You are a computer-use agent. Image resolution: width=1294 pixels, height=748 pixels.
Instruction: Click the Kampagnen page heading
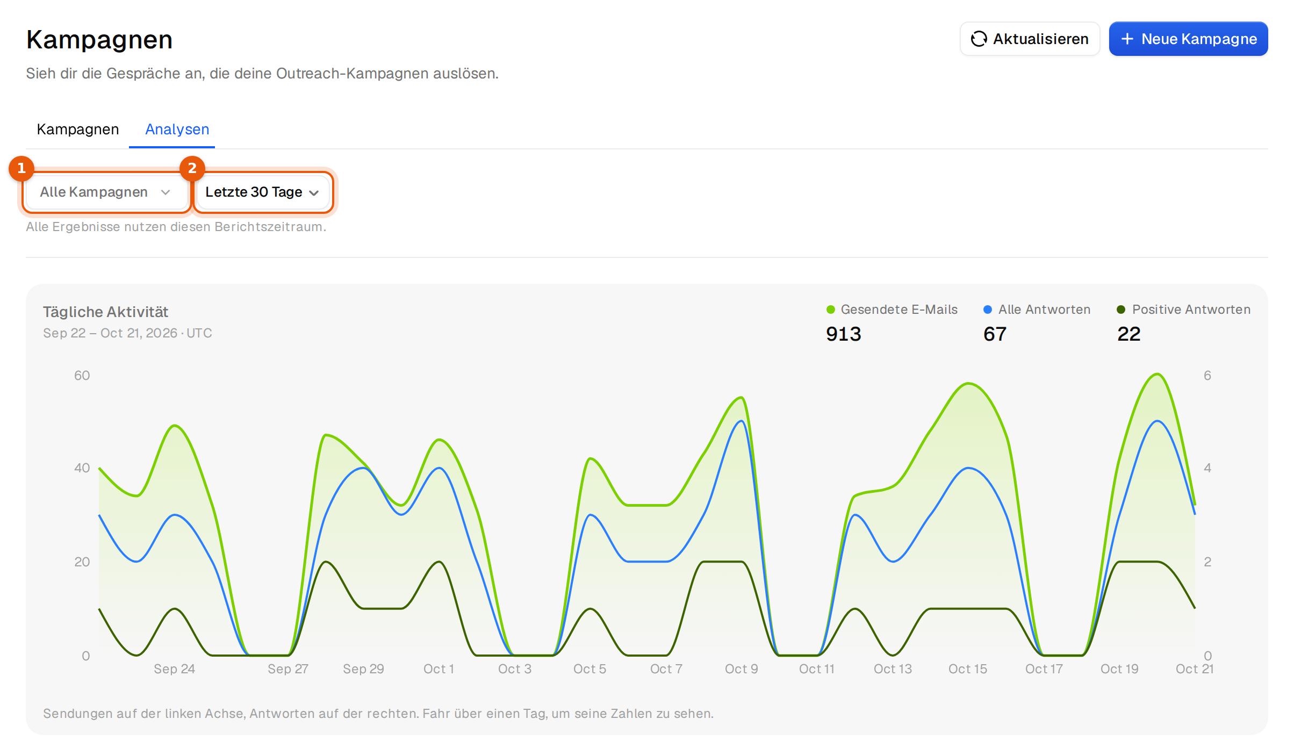coord(99,40)
